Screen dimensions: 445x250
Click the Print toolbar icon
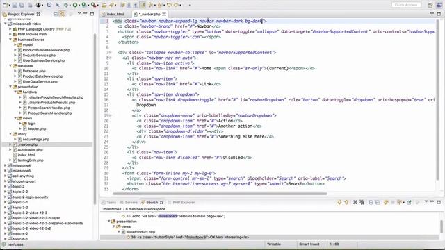(x=30, y=5)
